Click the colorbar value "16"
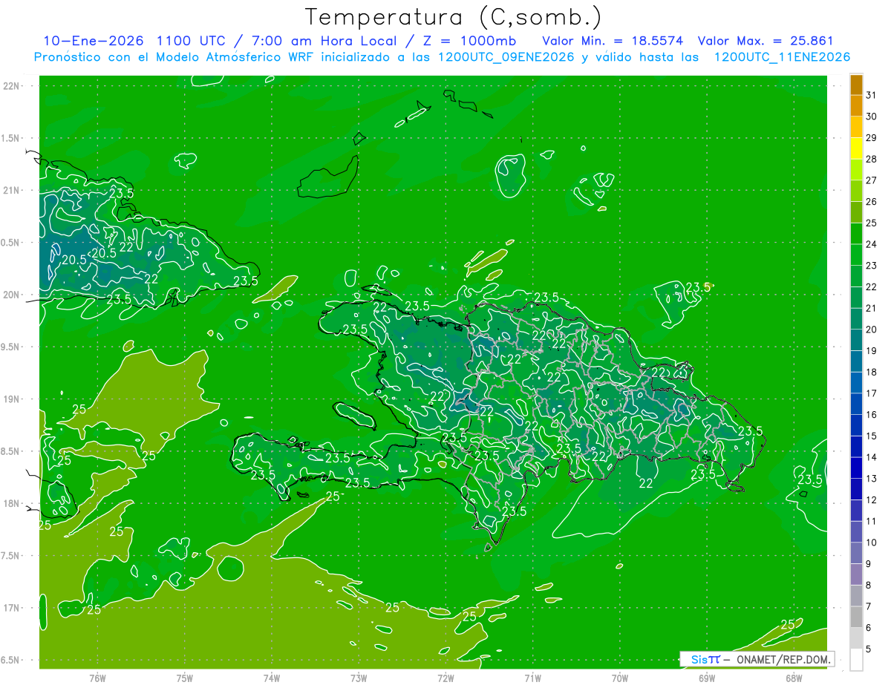891x688 pixels. 871,415
